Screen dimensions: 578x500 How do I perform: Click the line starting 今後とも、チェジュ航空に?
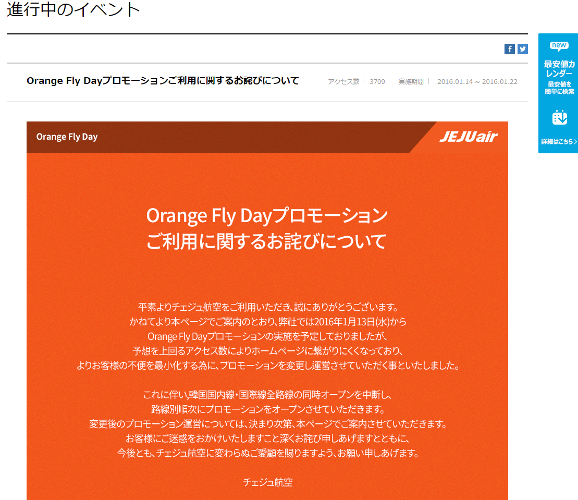coord(268,453)
